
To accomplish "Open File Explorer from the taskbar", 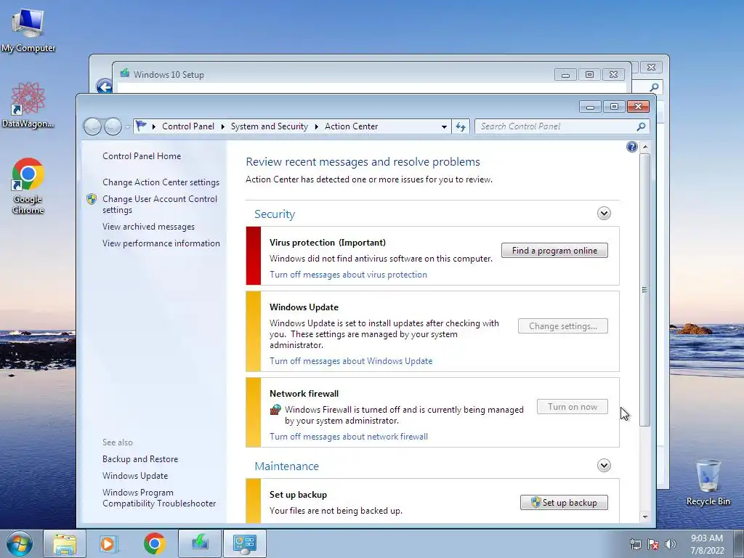I will (x=65, y=543).
